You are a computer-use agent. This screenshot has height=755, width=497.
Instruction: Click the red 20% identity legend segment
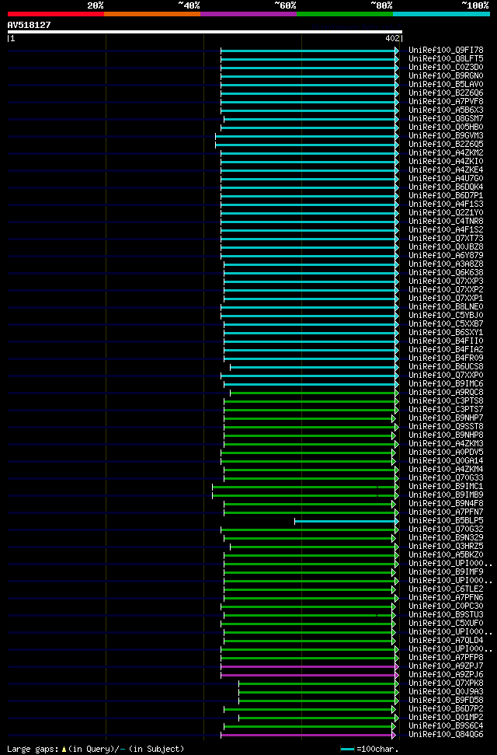pyautogui.click(x=56, y=14)
